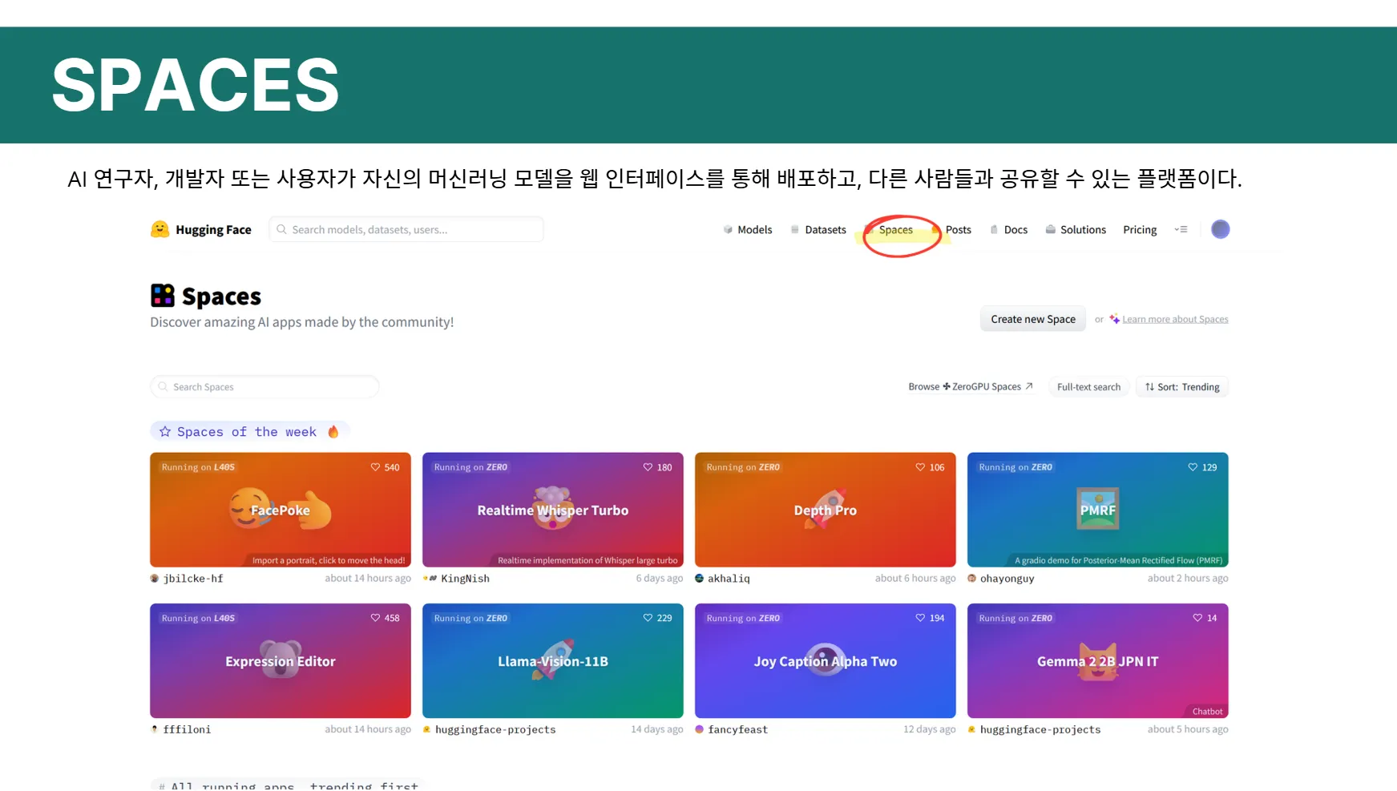The image size is (1397, 791).
Task: Open jbilcke-hf author profile link
Action: (x=193, y=579)
